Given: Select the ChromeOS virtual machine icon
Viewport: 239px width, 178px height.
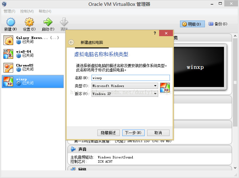Looking at the screenshot, I should 8,68.
